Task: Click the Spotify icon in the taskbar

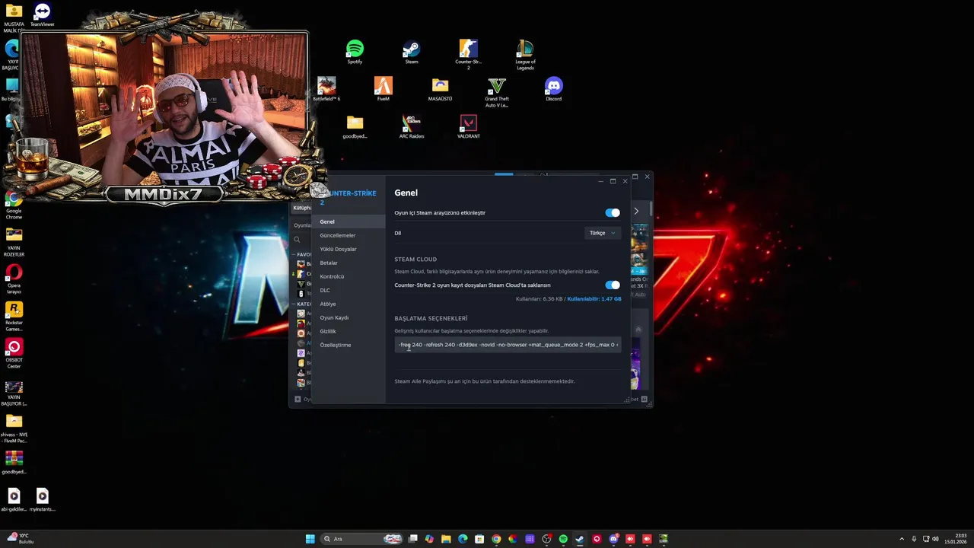Action: coord(563,539)
